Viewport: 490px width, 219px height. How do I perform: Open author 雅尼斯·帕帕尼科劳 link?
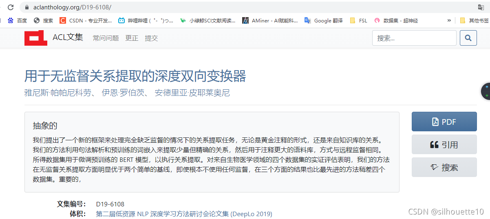[x=57, y=93]
